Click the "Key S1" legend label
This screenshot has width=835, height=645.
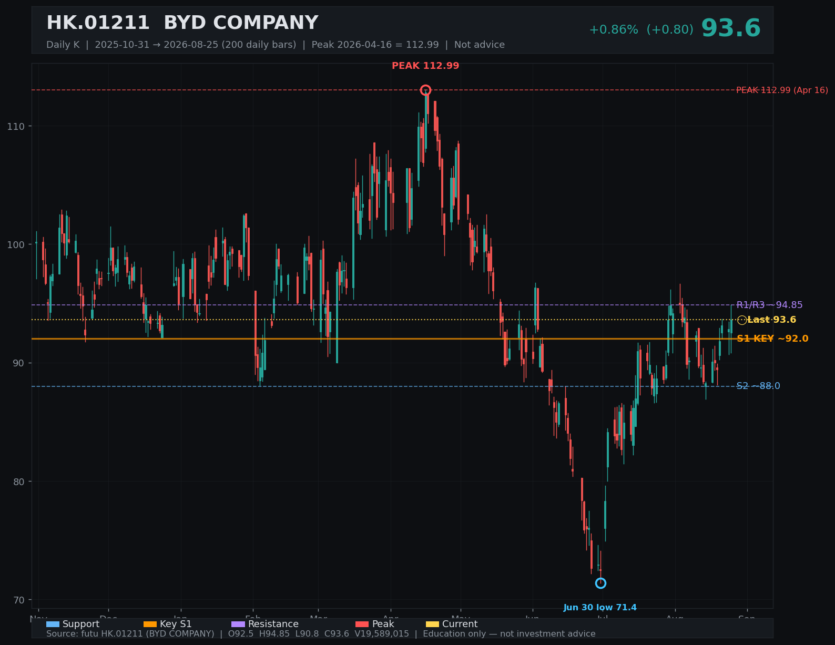tap(176, 624)
